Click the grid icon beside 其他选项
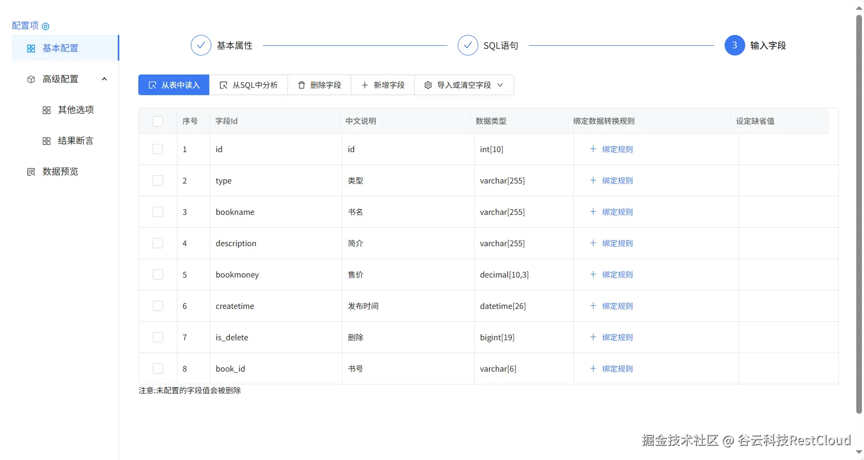Image resolution: width=864 pixels, height=460 pixels. (x=46, y=110)
